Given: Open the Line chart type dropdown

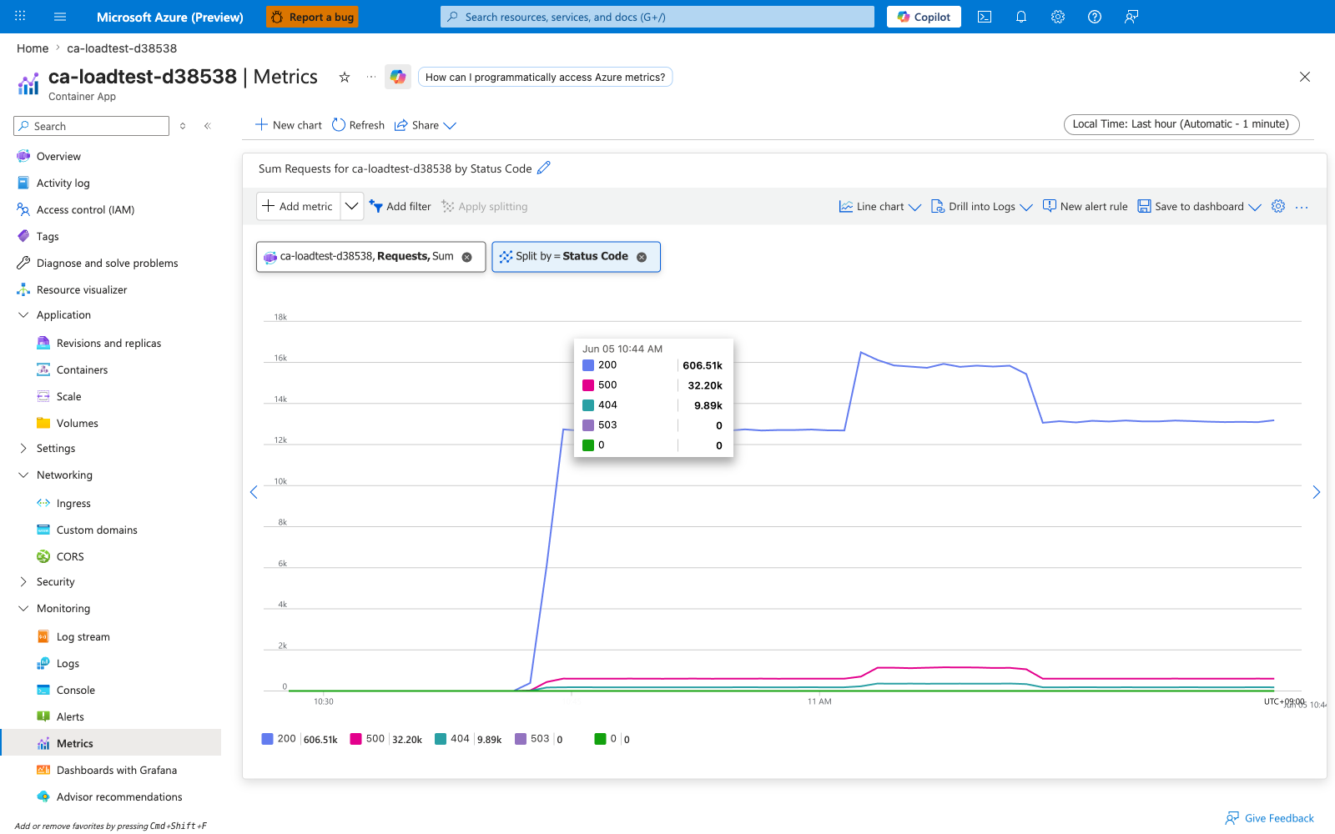Looking at the screenshot, I should [x=880, y=206].
